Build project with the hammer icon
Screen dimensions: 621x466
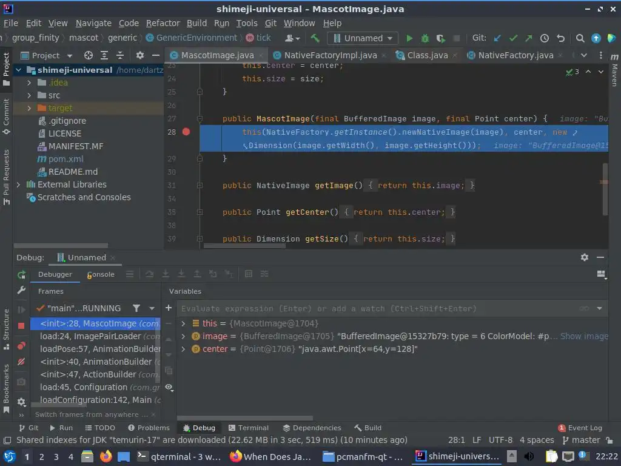coord(315,38)
